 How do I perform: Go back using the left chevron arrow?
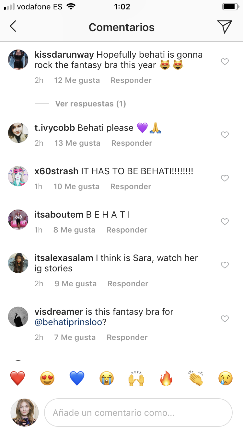(13, 27)
